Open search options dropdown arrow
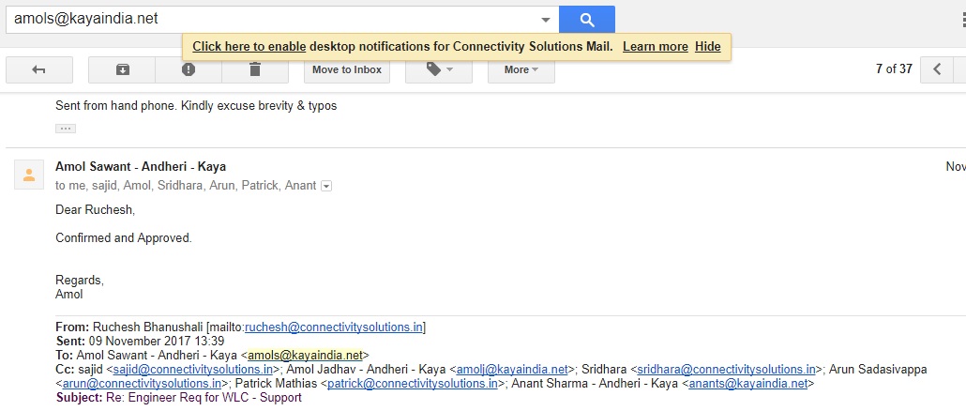 coord(546,19)
